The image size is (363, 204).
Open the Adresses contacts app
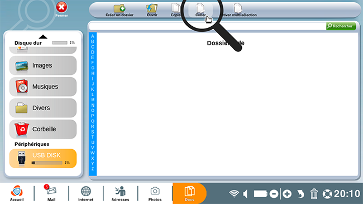pos(120,193)
